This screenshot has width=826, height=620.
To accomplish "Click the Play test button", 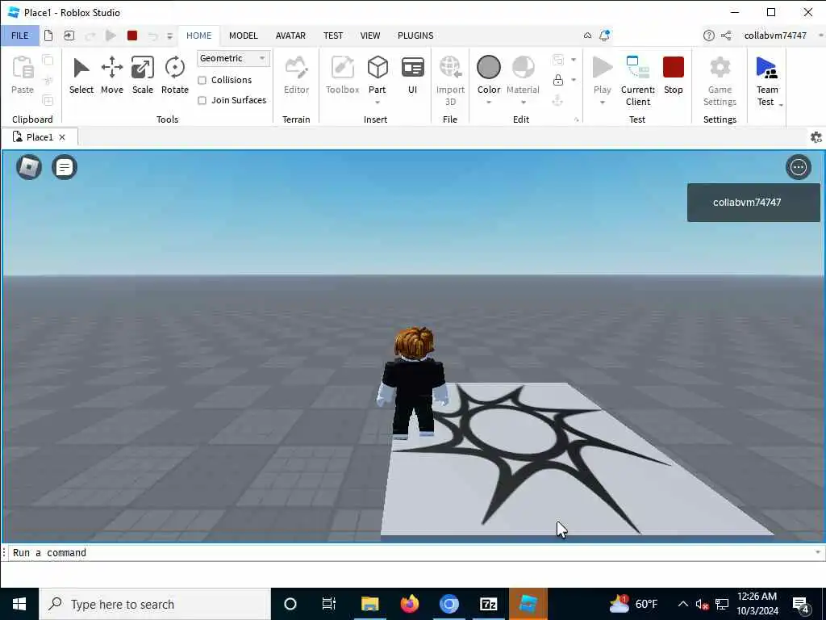I will coord(602,73).
